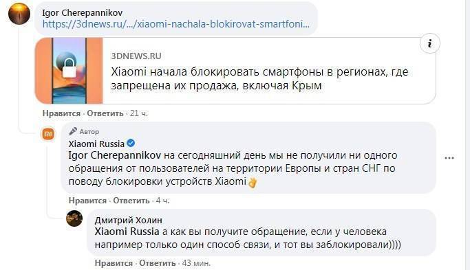This screenshot has height=270, width=470.
Task: Click the 4 ч. timestamp
Action: click(x=162, y=201)
